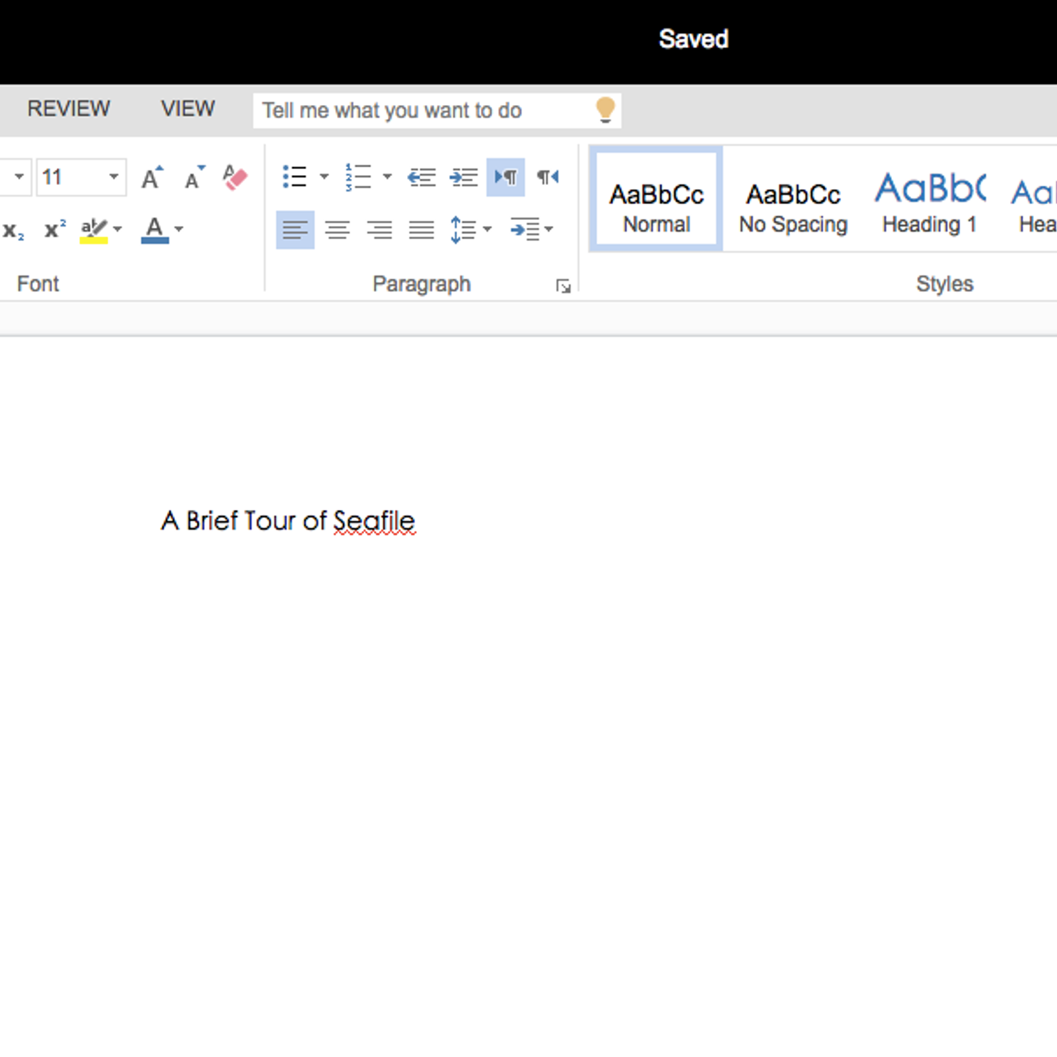Click the lightbulb icon in Tell me box
The image size is (1057, 1057).
click(x=605, y=110)
